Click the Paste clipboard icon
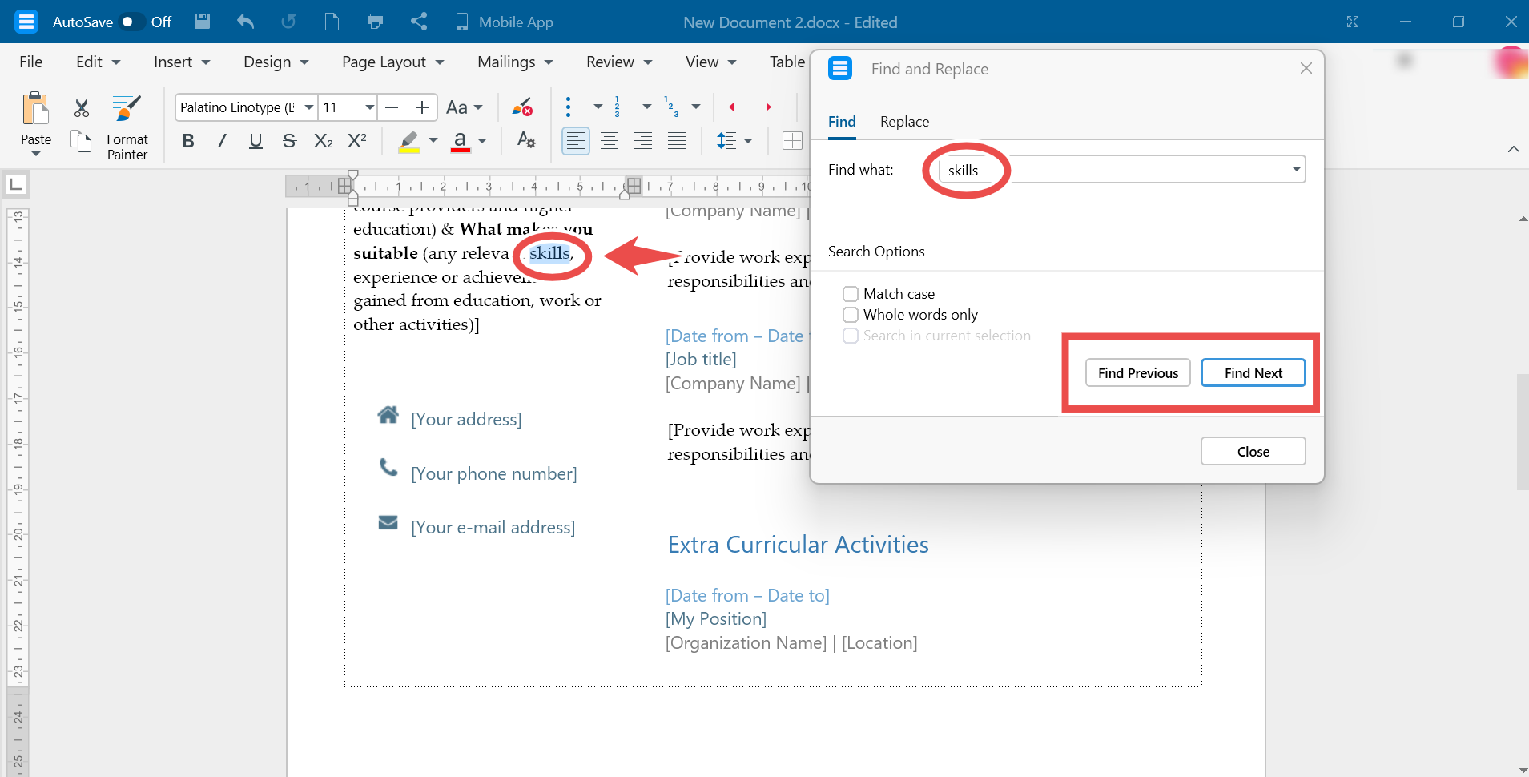Image resolution: width=1529 pixels, height=777 pixels. click(35, 108)
